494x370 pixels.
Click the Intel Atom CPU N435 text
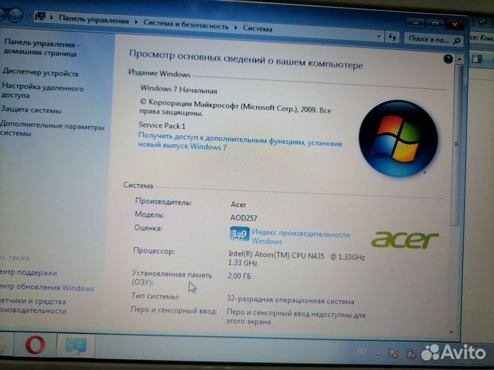296,258
